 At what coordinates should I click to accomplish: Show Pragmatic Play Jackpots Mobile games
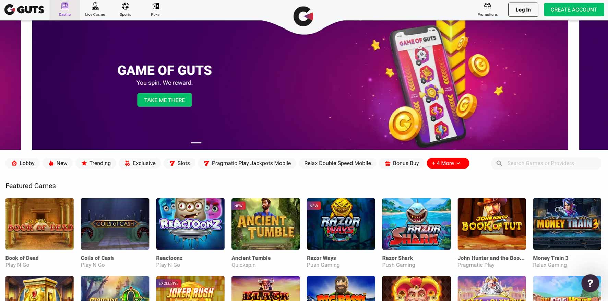(x=247, y=163)
